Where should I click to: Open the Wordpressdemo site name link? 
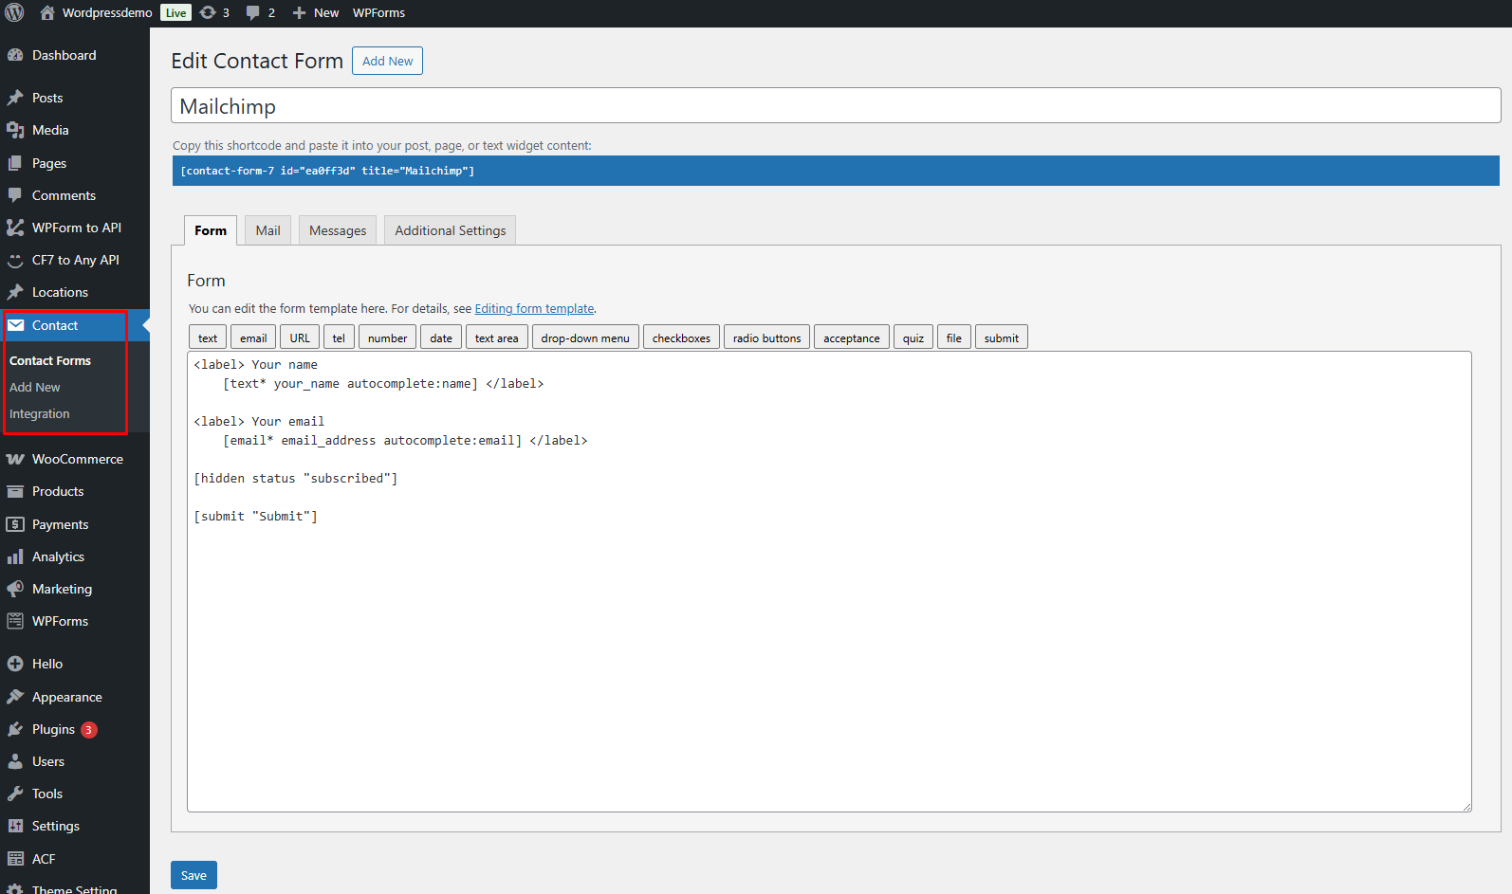pos(107,12)
